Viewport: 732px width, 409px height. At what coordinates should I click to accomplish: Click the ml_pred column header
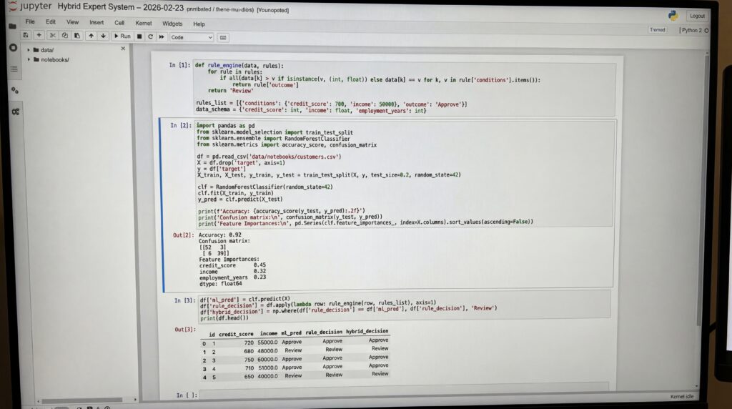(292, 333)
